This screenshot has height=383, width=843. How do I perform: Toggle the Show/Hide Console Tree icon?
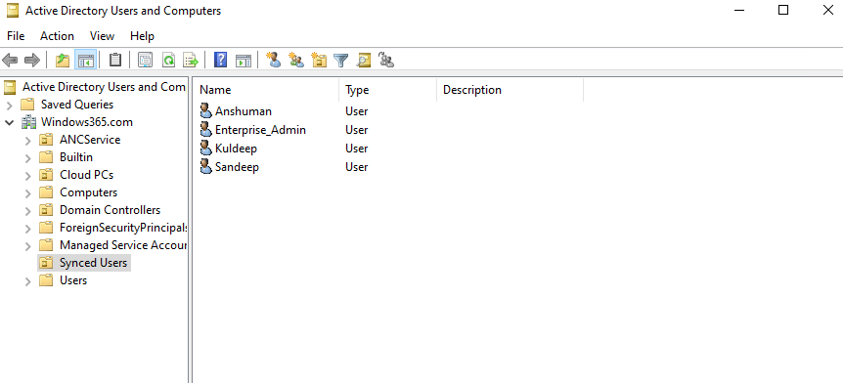pyautogui.click(x=85, y=61)
